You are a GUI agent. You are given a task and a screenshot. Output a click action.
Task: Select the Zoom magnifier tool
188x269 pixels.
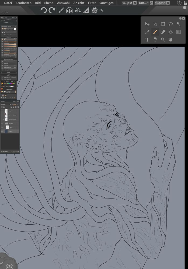pos(163,40)
